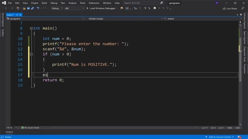This screenshot has width=248, height=139.
Task: Open the Project menu
Action: [x=34, y=3]
